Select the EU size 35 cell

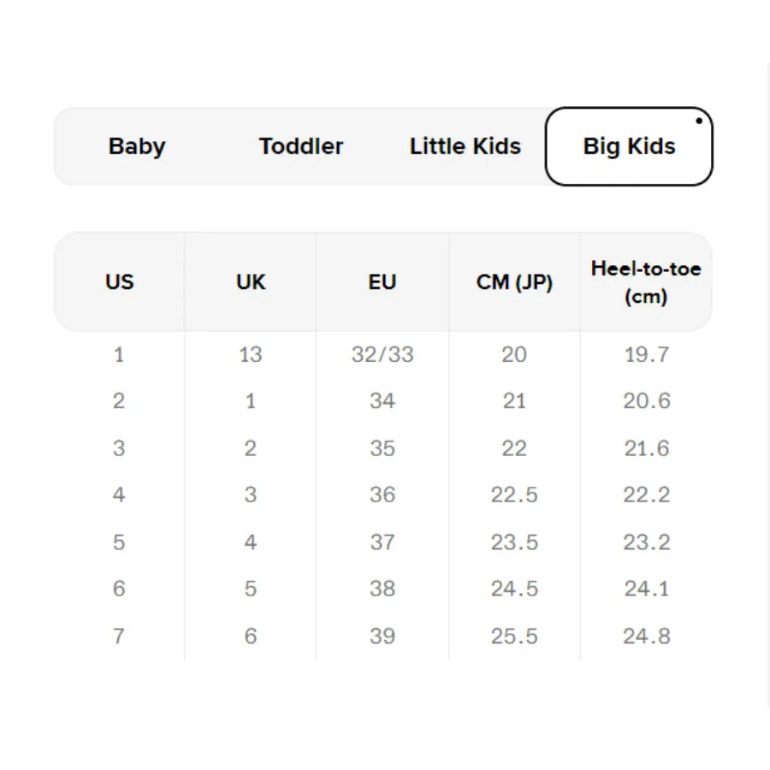[382, 447]
